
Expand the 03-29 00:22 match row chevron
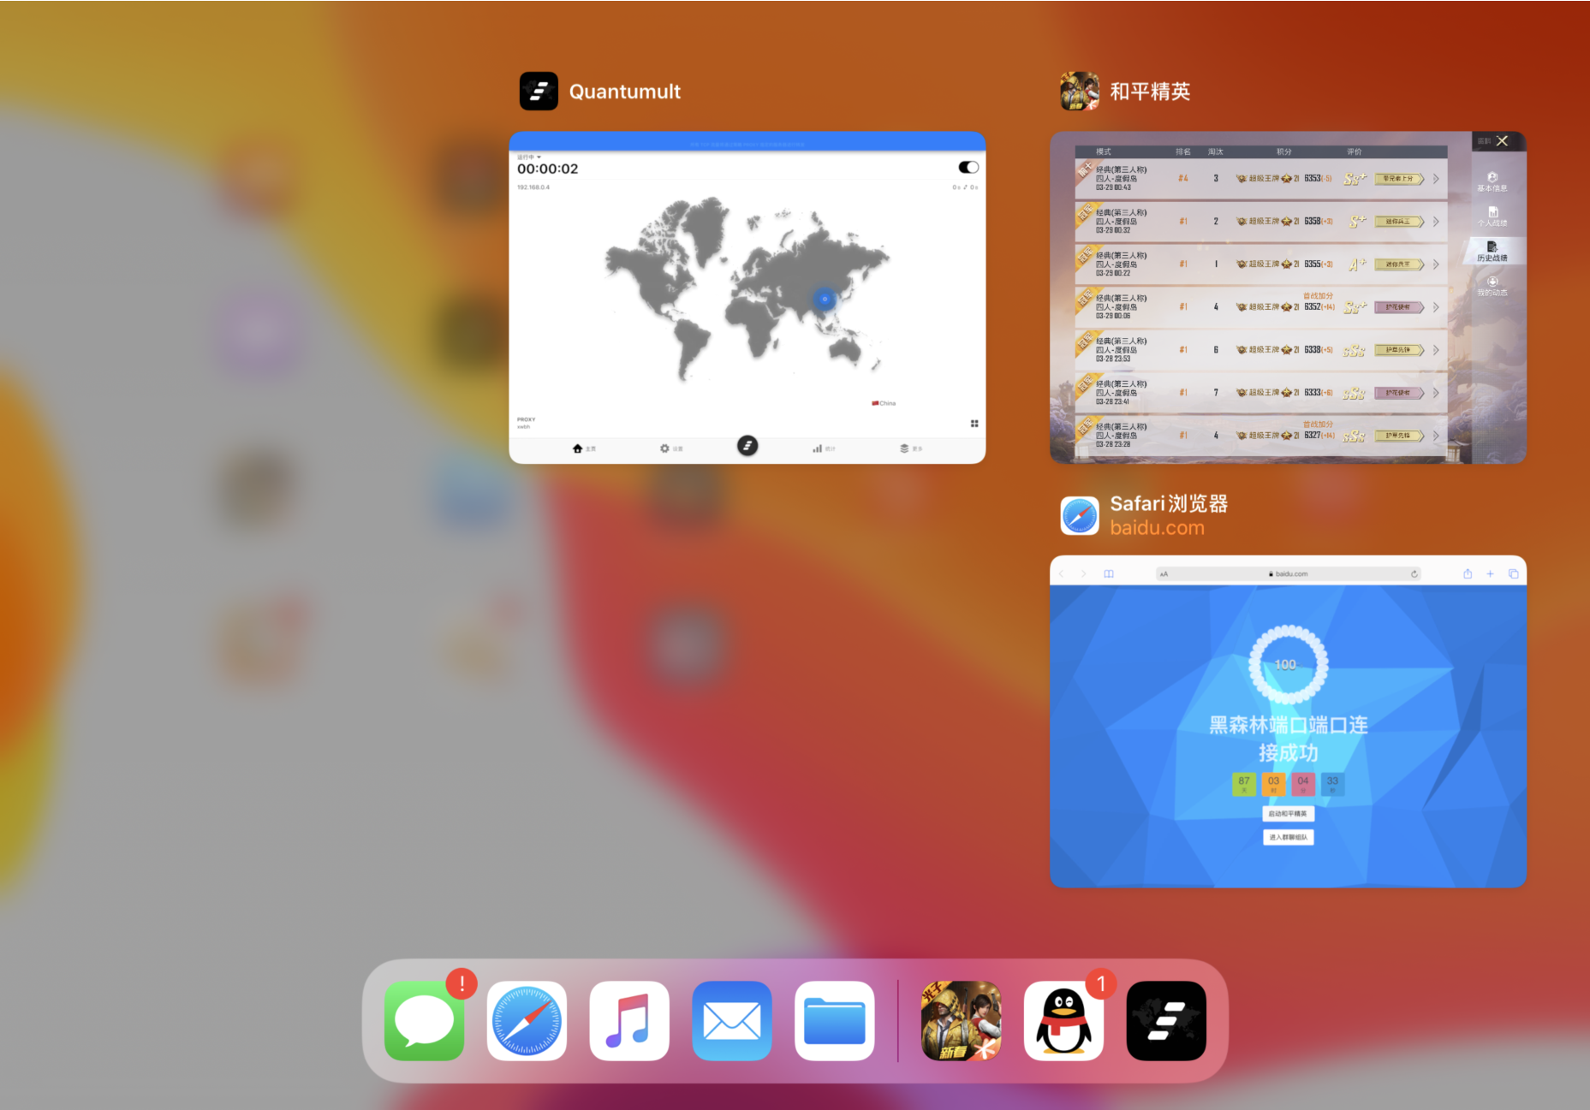point(1436,264)
